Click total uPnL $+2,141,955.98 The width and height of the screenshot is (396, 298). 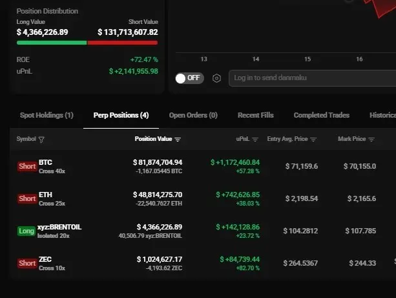coord(134,71)
